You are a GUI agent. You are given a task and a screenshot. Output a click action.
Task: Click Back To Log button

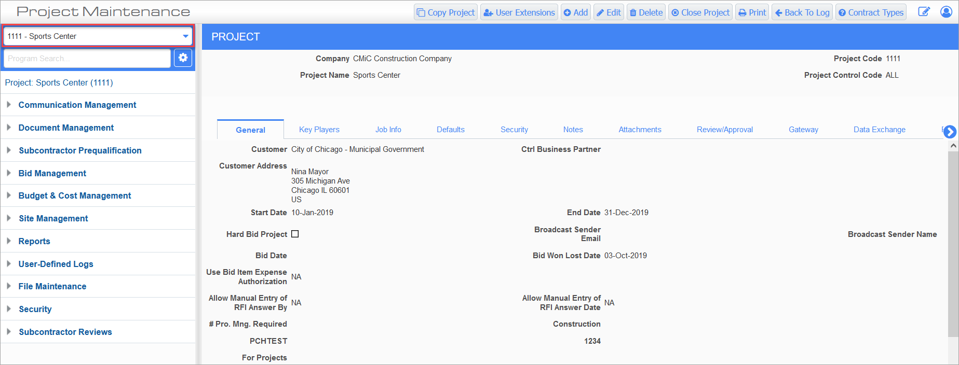pos(802,12)
